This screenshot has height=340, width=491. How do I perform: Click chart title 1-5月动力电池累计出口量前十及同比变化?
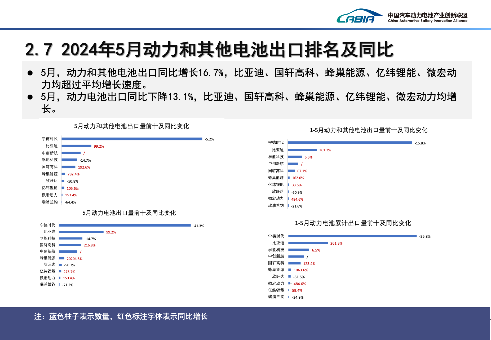[x=353, y=223]
